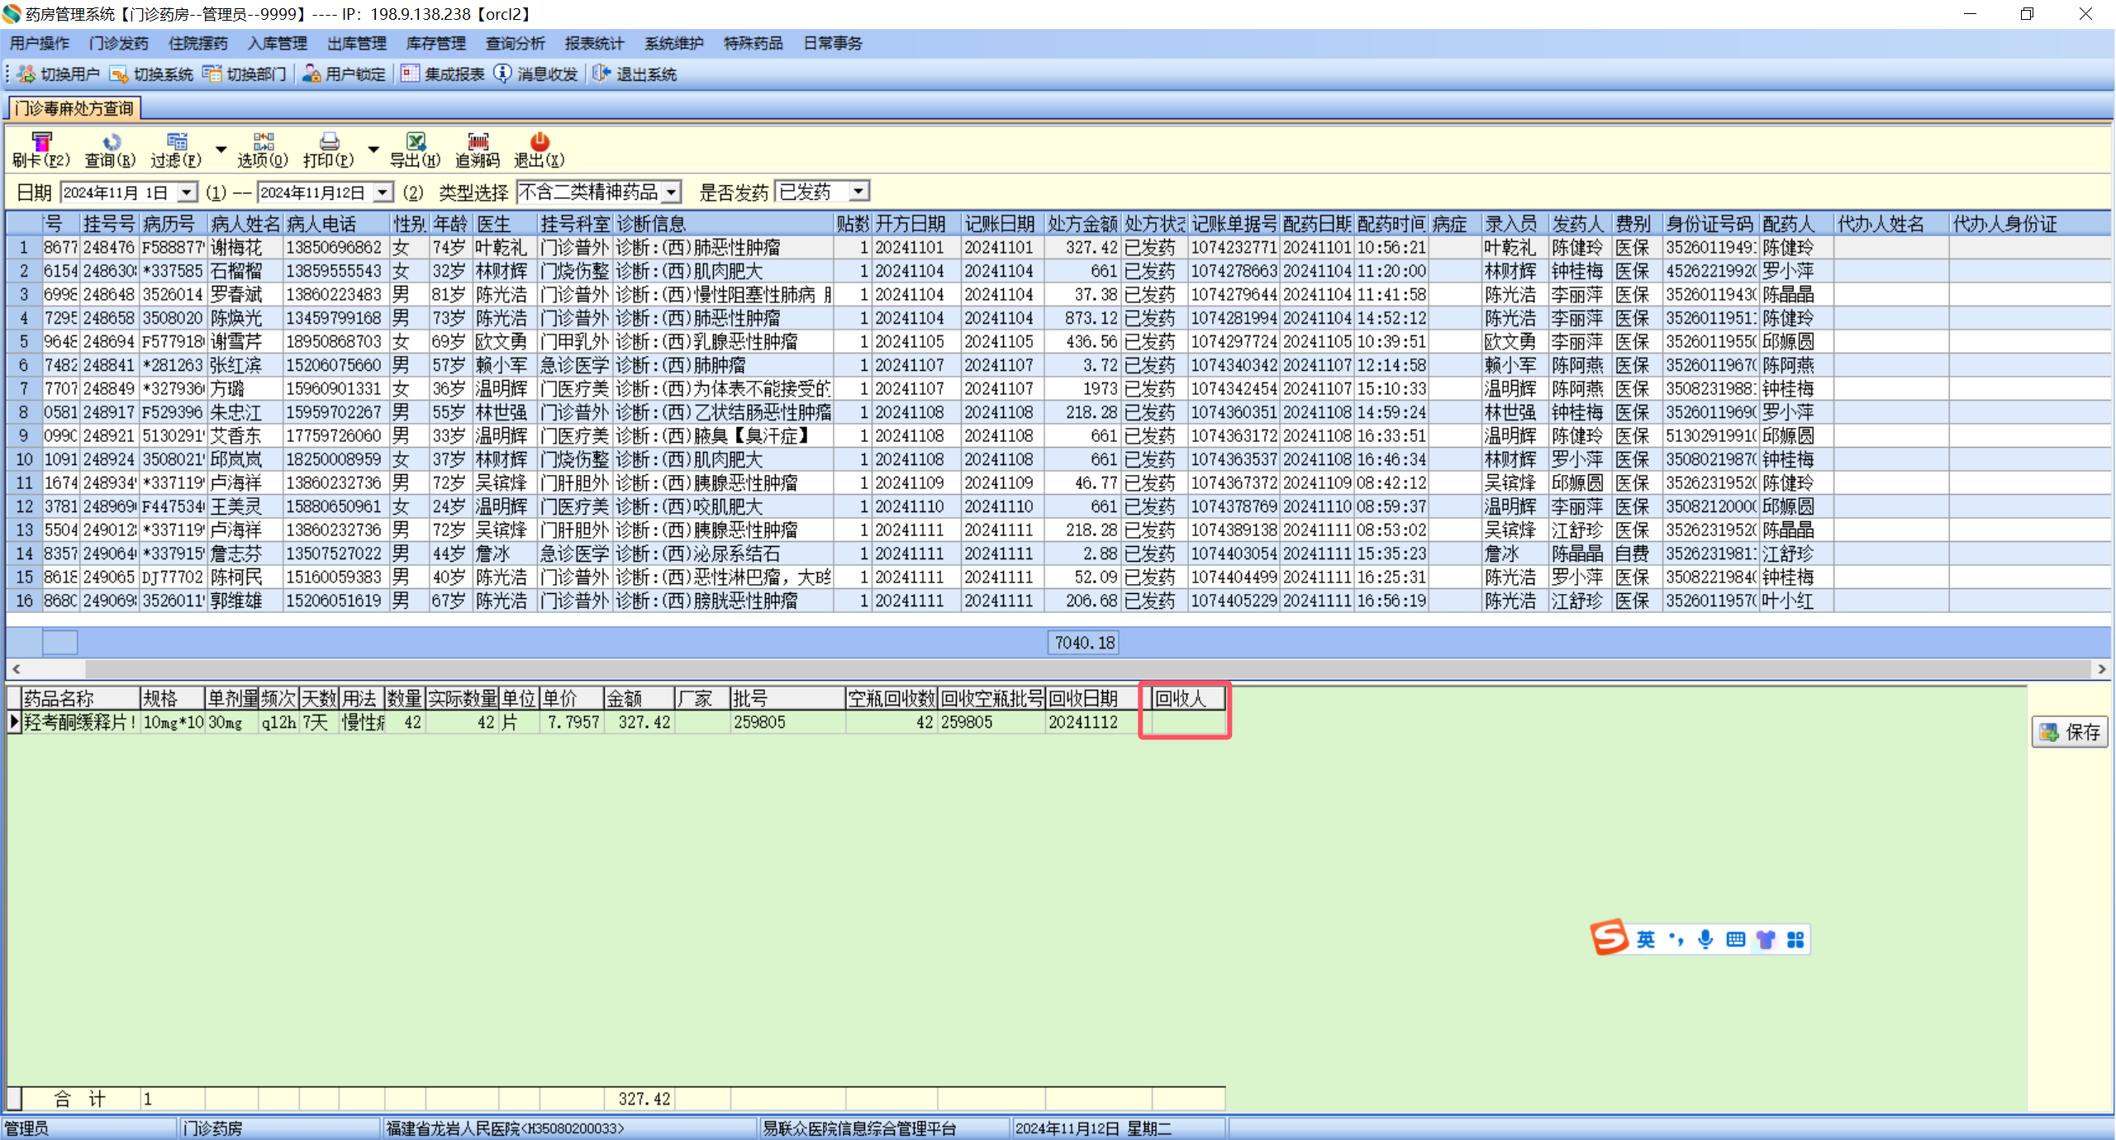The height and width of the screenshot is (1140, 2116).
Task: Click 切换用户 switch user toolbar icon
Action: point(58,74)
